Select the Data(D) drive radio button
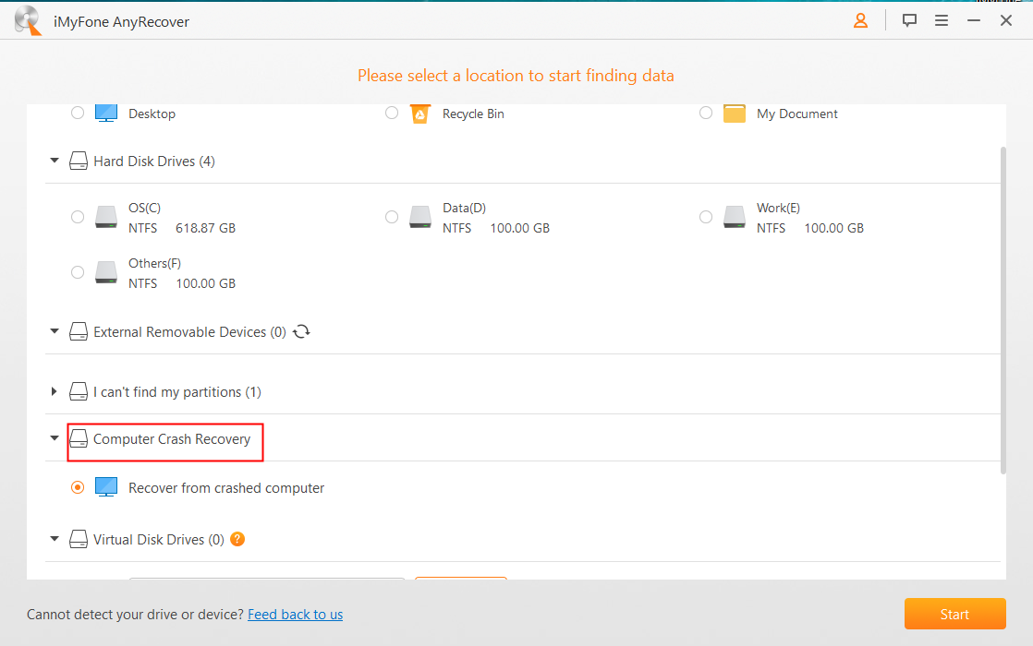 [392, 217]
